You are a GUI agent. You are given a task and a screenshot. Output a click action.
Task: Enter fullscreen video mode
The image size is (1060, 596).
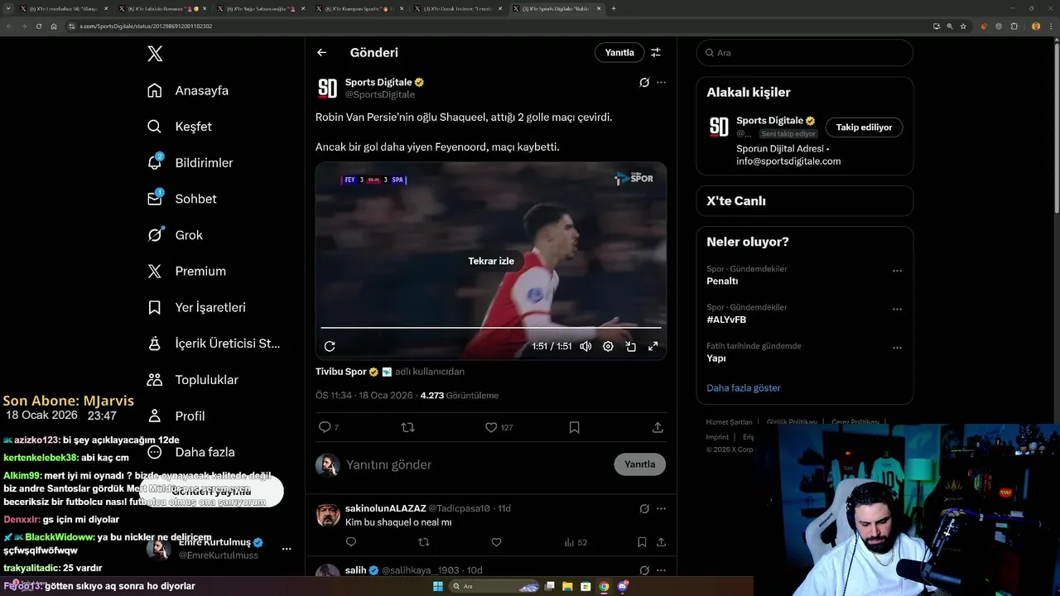click(x=653, y=347)
